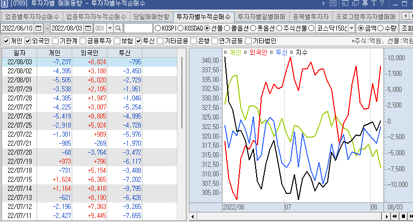This screenshot has width=413, height=222.
Task: Toggle the 외국인 checkbox
Action: click(28, 41)
